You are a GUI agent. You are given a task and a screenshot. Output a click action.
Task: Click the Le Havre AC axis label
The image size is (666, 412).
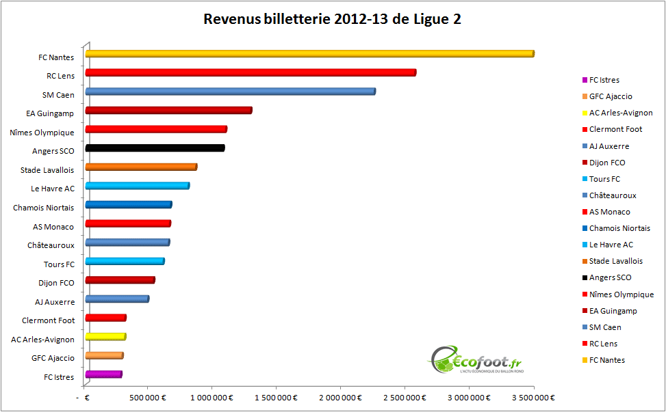[53, 189]
